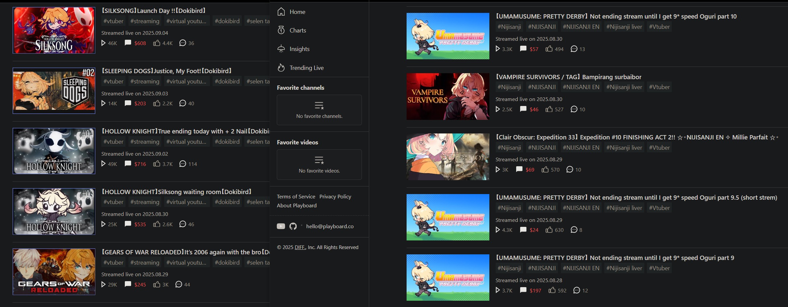Click the list-star icon under Favorite channels
788x307 pixels.
point(319,106)
